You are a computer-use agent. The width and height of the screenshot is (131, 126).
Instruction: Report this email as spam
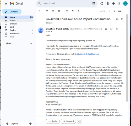tap(53, 11)
